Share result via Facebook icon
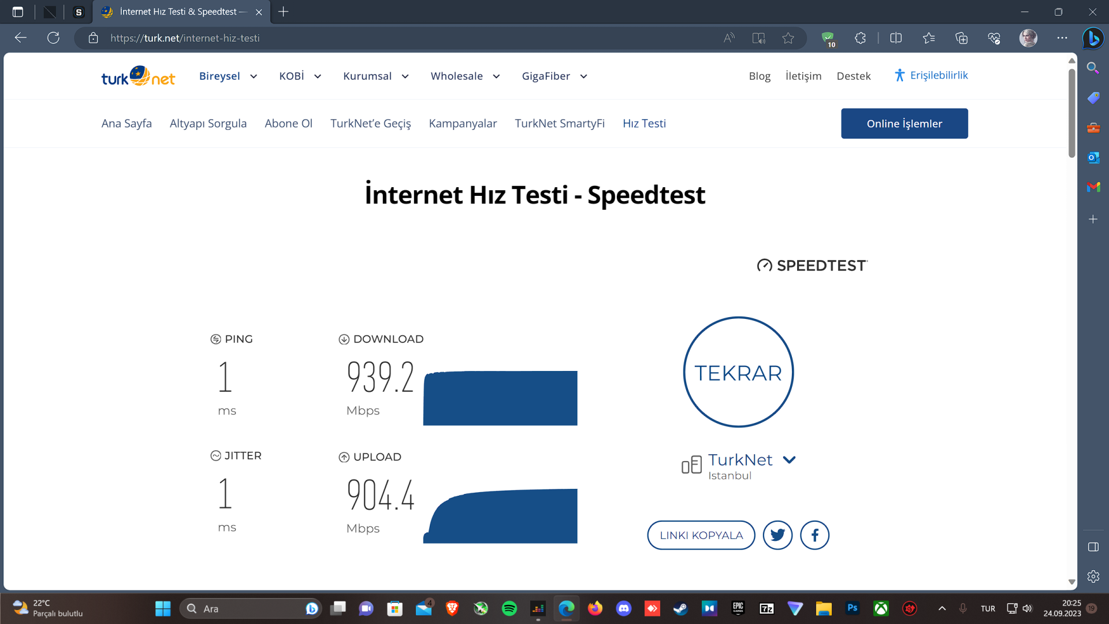The image size is (1109, 624). tap(814, 535)
